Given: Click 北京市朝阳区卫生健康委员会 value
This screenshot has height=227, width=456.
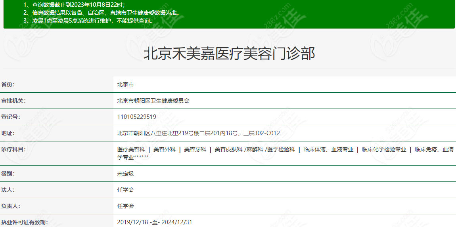Looking at the screenshot, I should (153, 101).
